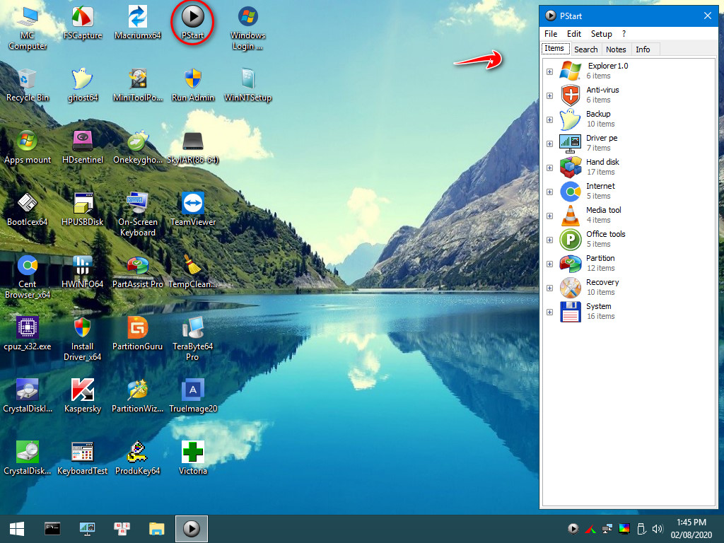Select the Partition tree item label
The height and width of the screenshot is (543, 724).
[x=600, y=258]
